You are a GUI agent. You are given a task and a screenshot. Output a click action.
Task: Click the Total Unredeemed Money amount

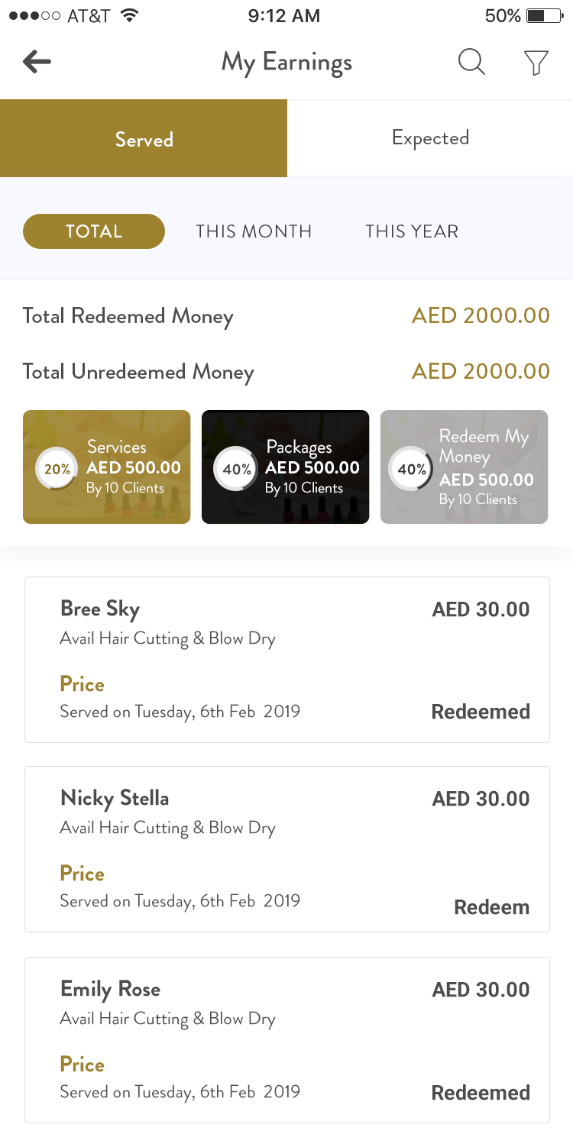coord(481,371)
